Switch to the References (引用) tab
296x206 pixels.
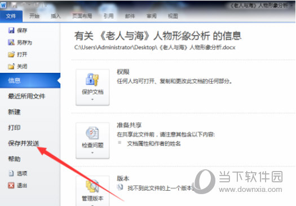[x=109, y=16]
